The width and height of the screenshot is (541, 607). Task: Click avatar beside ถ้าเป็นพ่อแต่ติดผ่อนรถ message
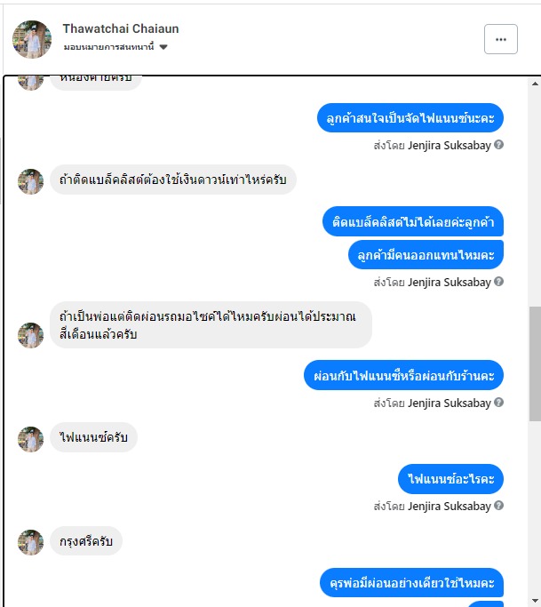(x=30, y=335)
